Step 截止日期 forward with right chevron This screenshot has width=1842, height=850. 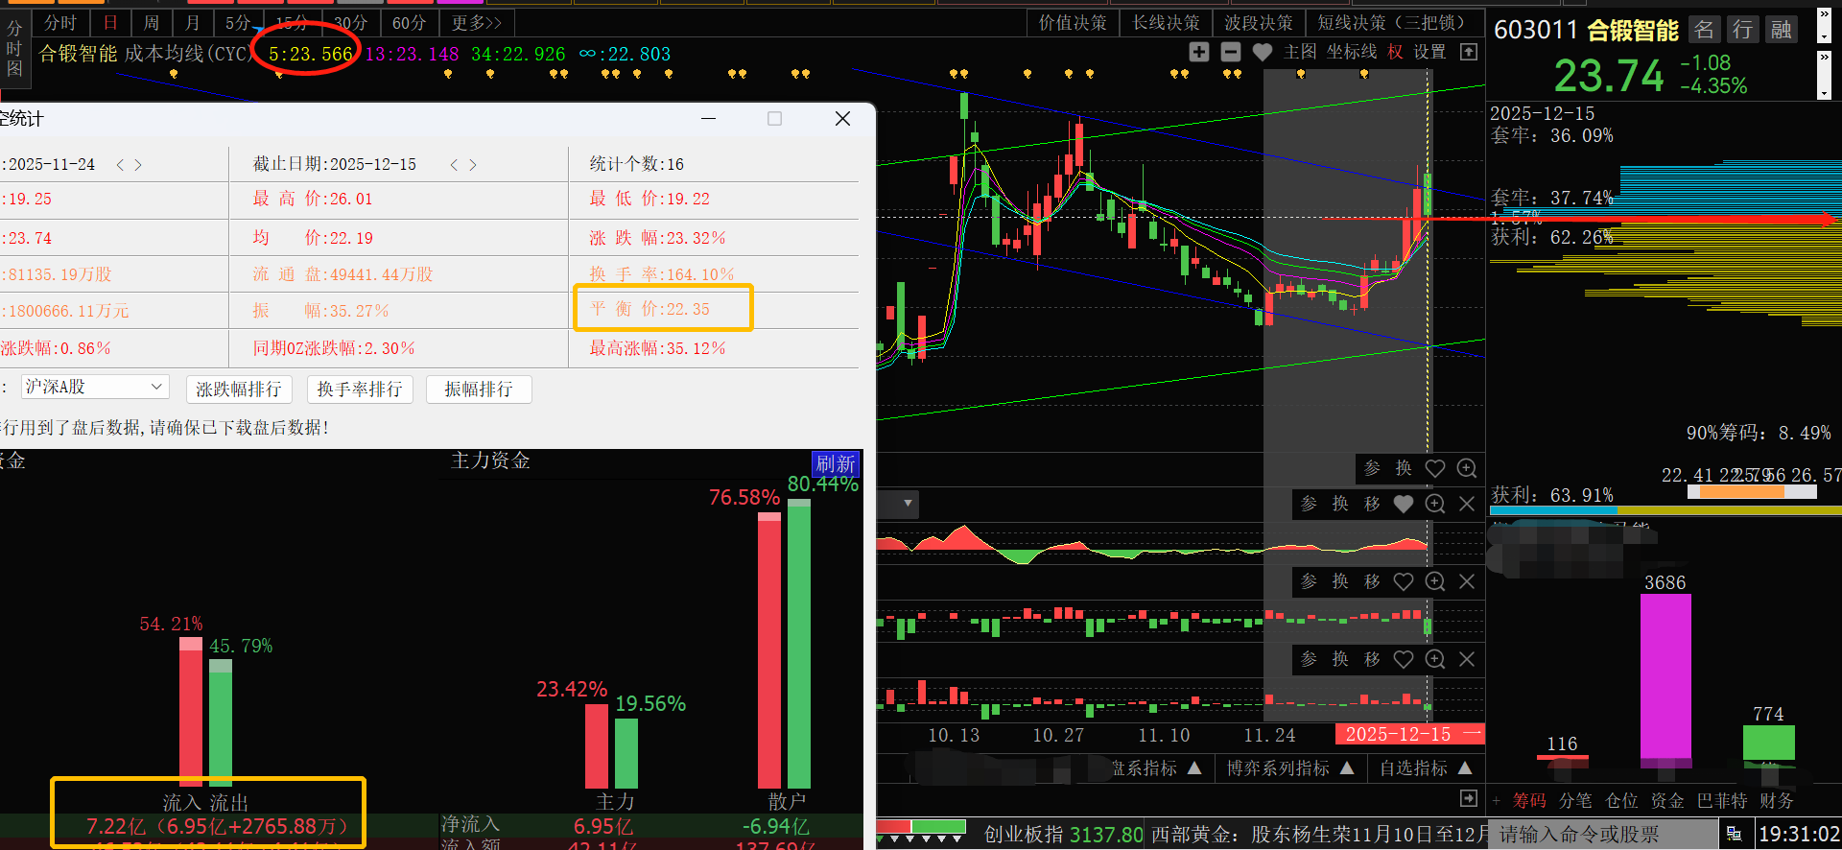pyautogui.click(x=472, y=165)
